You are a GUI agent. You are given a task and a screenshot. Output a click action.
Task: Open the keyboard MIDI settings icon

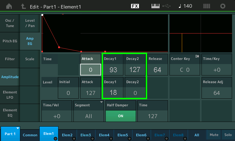point(155,6)
